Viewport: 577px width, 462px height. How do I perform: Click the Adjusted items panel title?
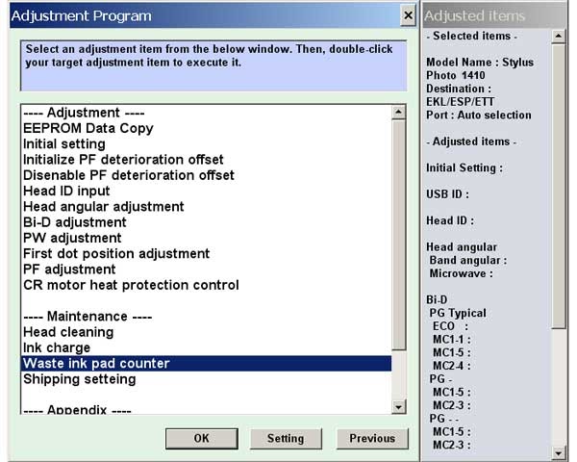tap(475, 15)
